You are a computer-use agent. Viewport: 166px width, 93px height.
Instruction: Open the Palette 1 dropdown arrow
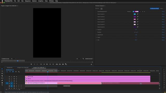140,12
